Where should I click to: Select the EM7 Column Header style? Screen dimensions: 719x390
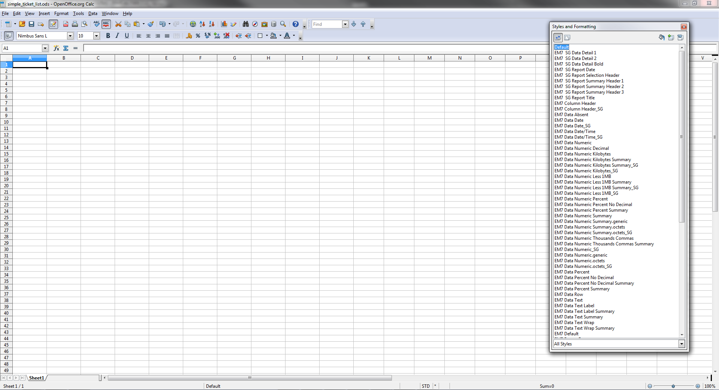[575, 103]
